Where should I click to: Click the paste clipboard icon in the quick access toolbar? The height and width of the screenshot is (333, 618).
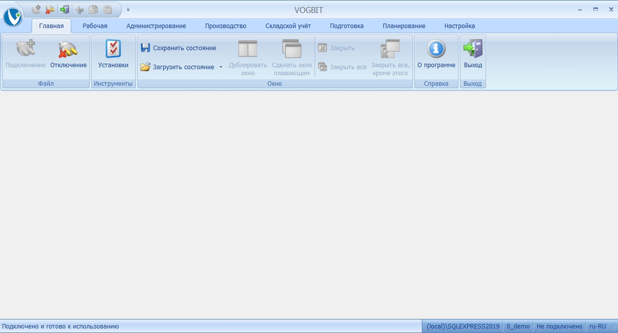(x=107, y=10)
